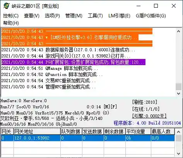
Task: Select the gateway row 127.0.0.1:53982
Action: pos(88,138)
